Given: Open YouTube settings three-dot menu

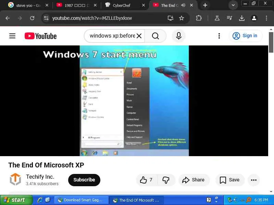Looking at the screenshot, I should click(219, 36).
